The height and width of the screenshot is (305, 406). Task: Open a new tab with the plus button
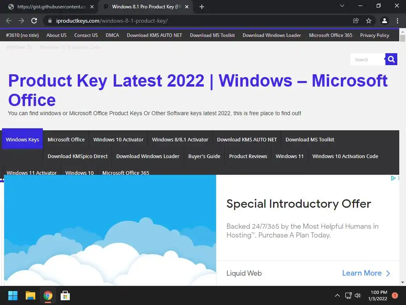[x=202, y=7]
